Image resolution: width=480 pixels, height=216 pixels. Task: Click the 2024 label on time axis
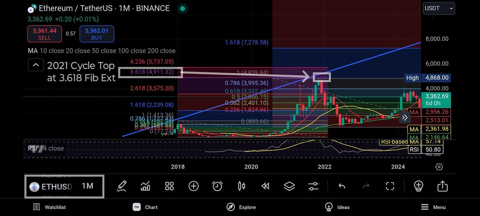pos(398,167)
